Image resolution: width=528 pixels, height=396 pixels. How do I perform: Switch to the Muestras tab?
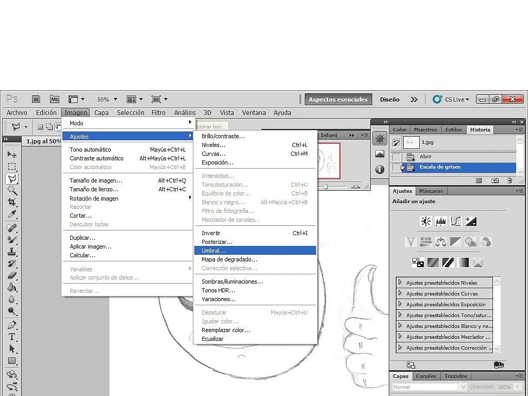pyautogui.click(x=425, y=129)
